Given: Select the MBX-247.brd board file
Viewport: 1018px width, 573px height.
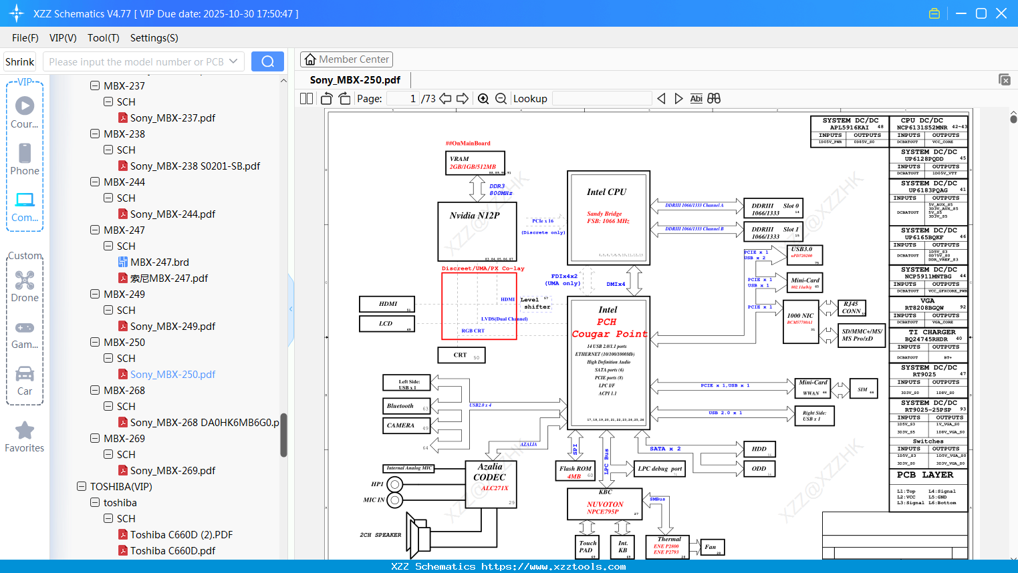Looking at the screenshot, I should (159, 262).
